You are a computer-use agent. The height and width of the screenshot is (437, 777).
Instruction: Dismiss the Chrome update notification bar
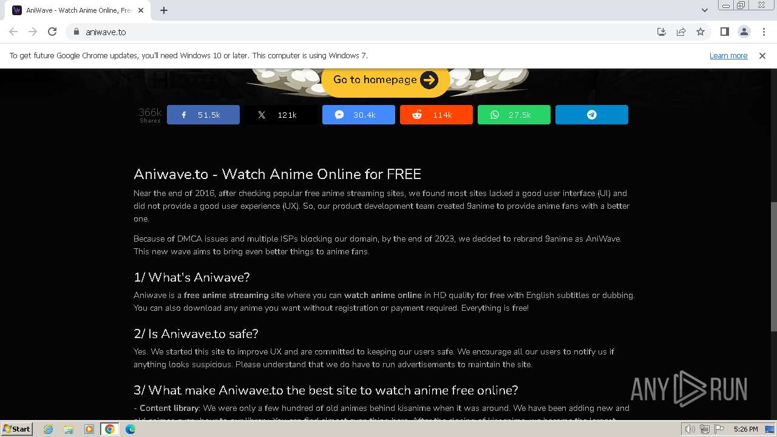tap(762, 56)
